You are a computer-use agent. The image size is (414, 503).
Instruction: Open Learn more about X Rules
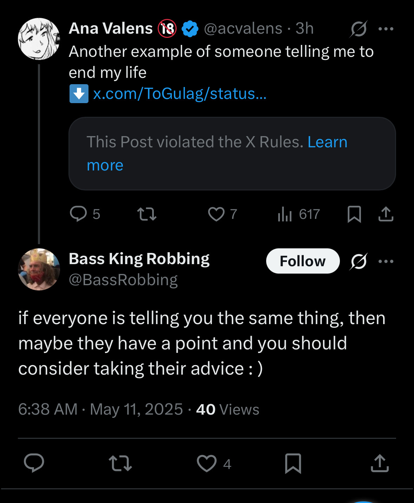point(217,154)
